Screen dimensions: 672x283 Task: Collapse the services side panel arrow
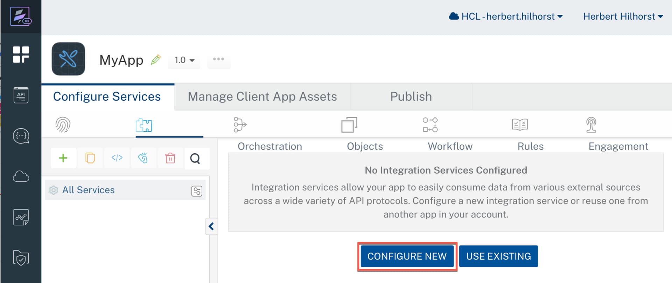tap(211, 226)
